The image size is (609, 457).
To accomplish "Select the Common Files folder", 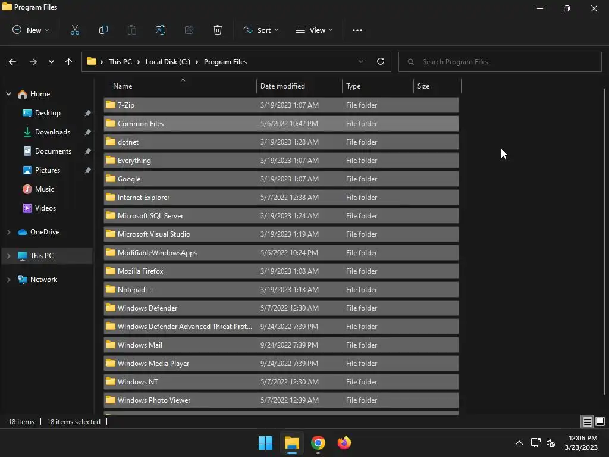I will (x=281, y=124).
